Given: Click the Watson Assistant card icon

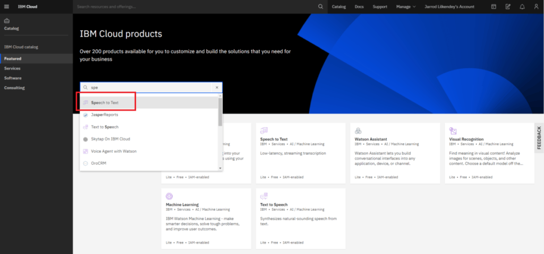Looking at the screenshot, I should (359, 130).
